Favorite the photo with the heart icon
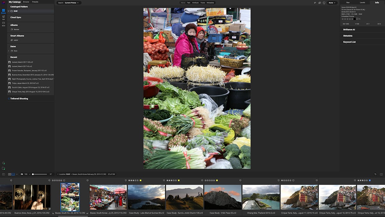This screenshot has height=217, width=385. coord(357,19)
